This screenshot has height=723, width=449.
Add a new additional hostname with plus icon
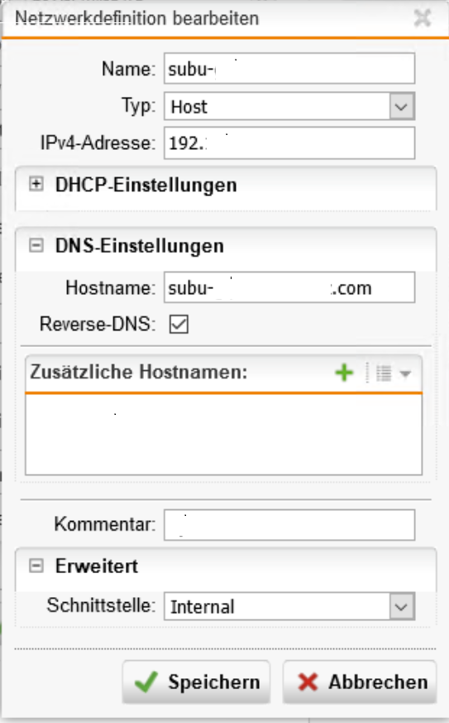click(344, 373)
